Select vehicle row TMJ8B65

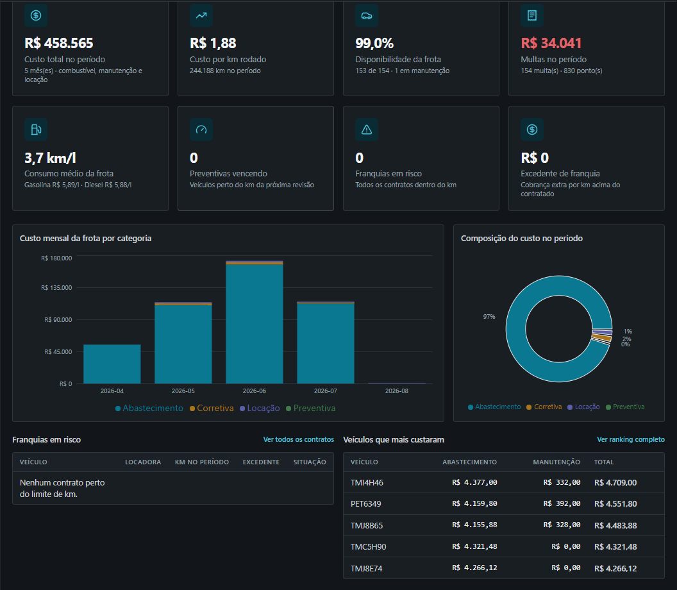[x=503, y=525]
